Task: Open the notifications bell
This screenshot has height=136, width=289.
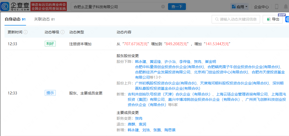Action: click(x=286, y=7)
